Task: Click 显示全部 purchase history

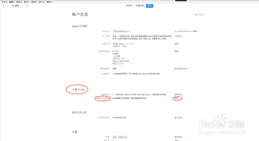Action: (178, 118)
